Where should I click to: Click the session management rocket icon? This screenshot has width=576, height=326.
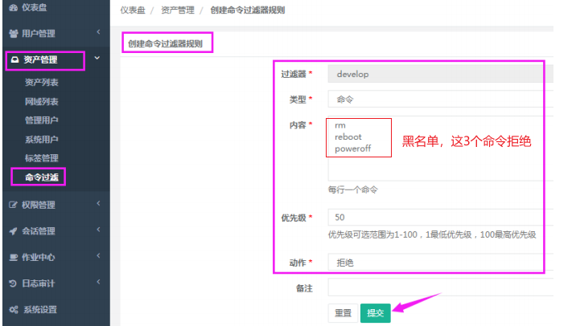coord(13,231)
